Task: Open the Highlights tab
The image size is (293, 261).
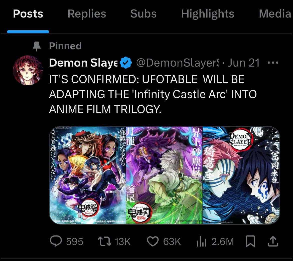Action: coord(208,14)
